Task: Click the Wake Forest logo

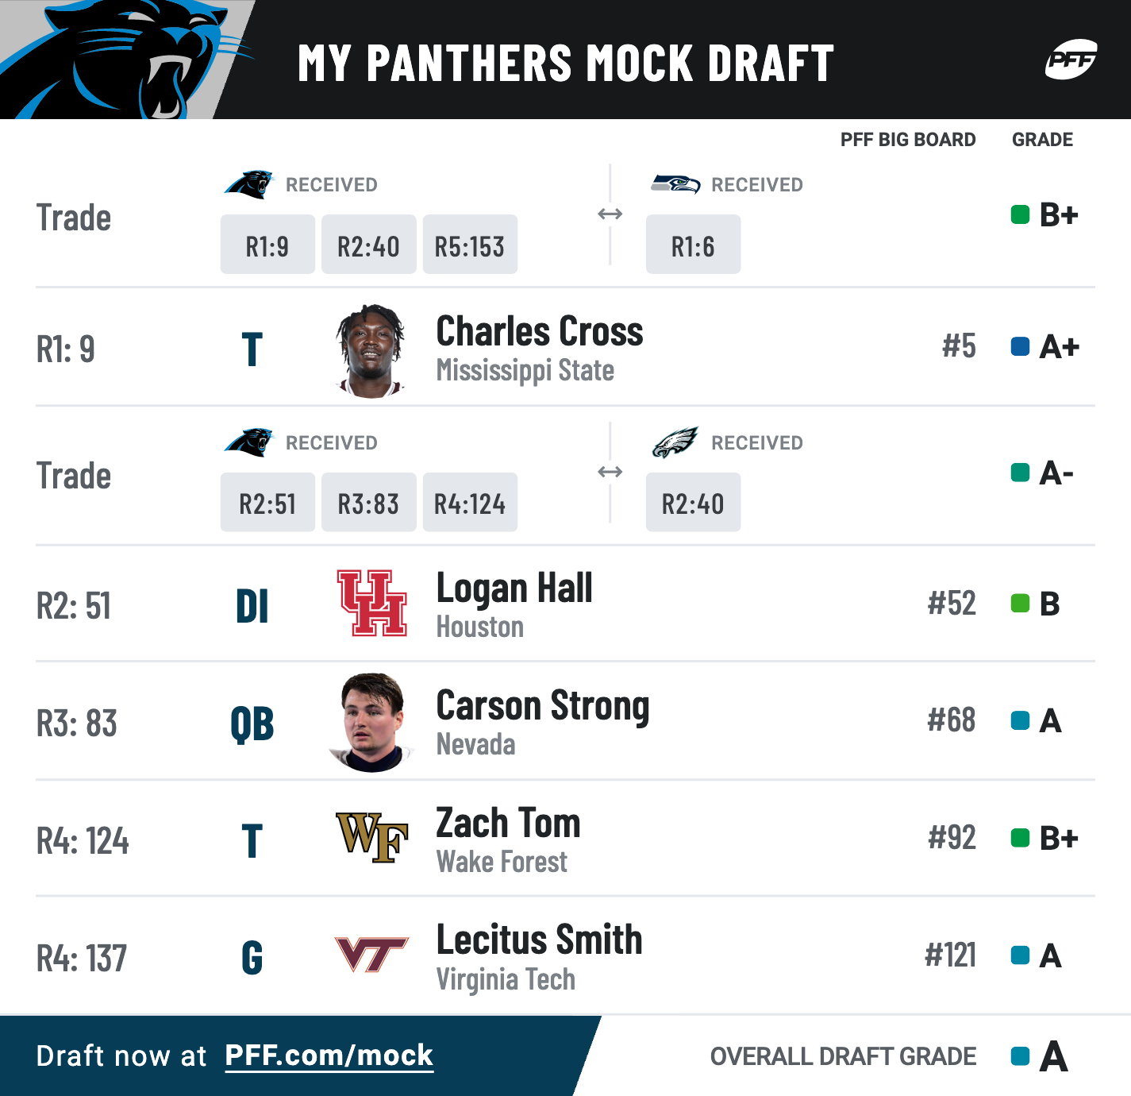Action: point(371,838)
